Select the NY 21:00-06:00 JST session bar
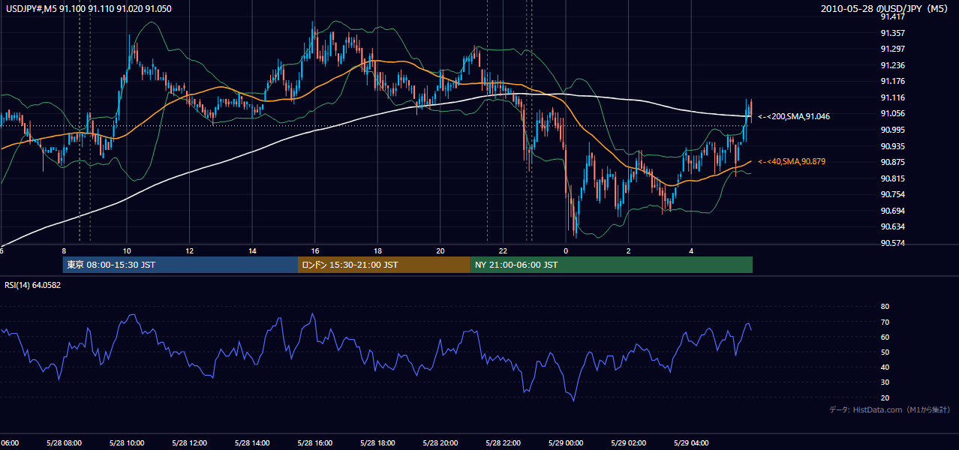The height and width of the screenshot is (450, 959). [612, 265]
